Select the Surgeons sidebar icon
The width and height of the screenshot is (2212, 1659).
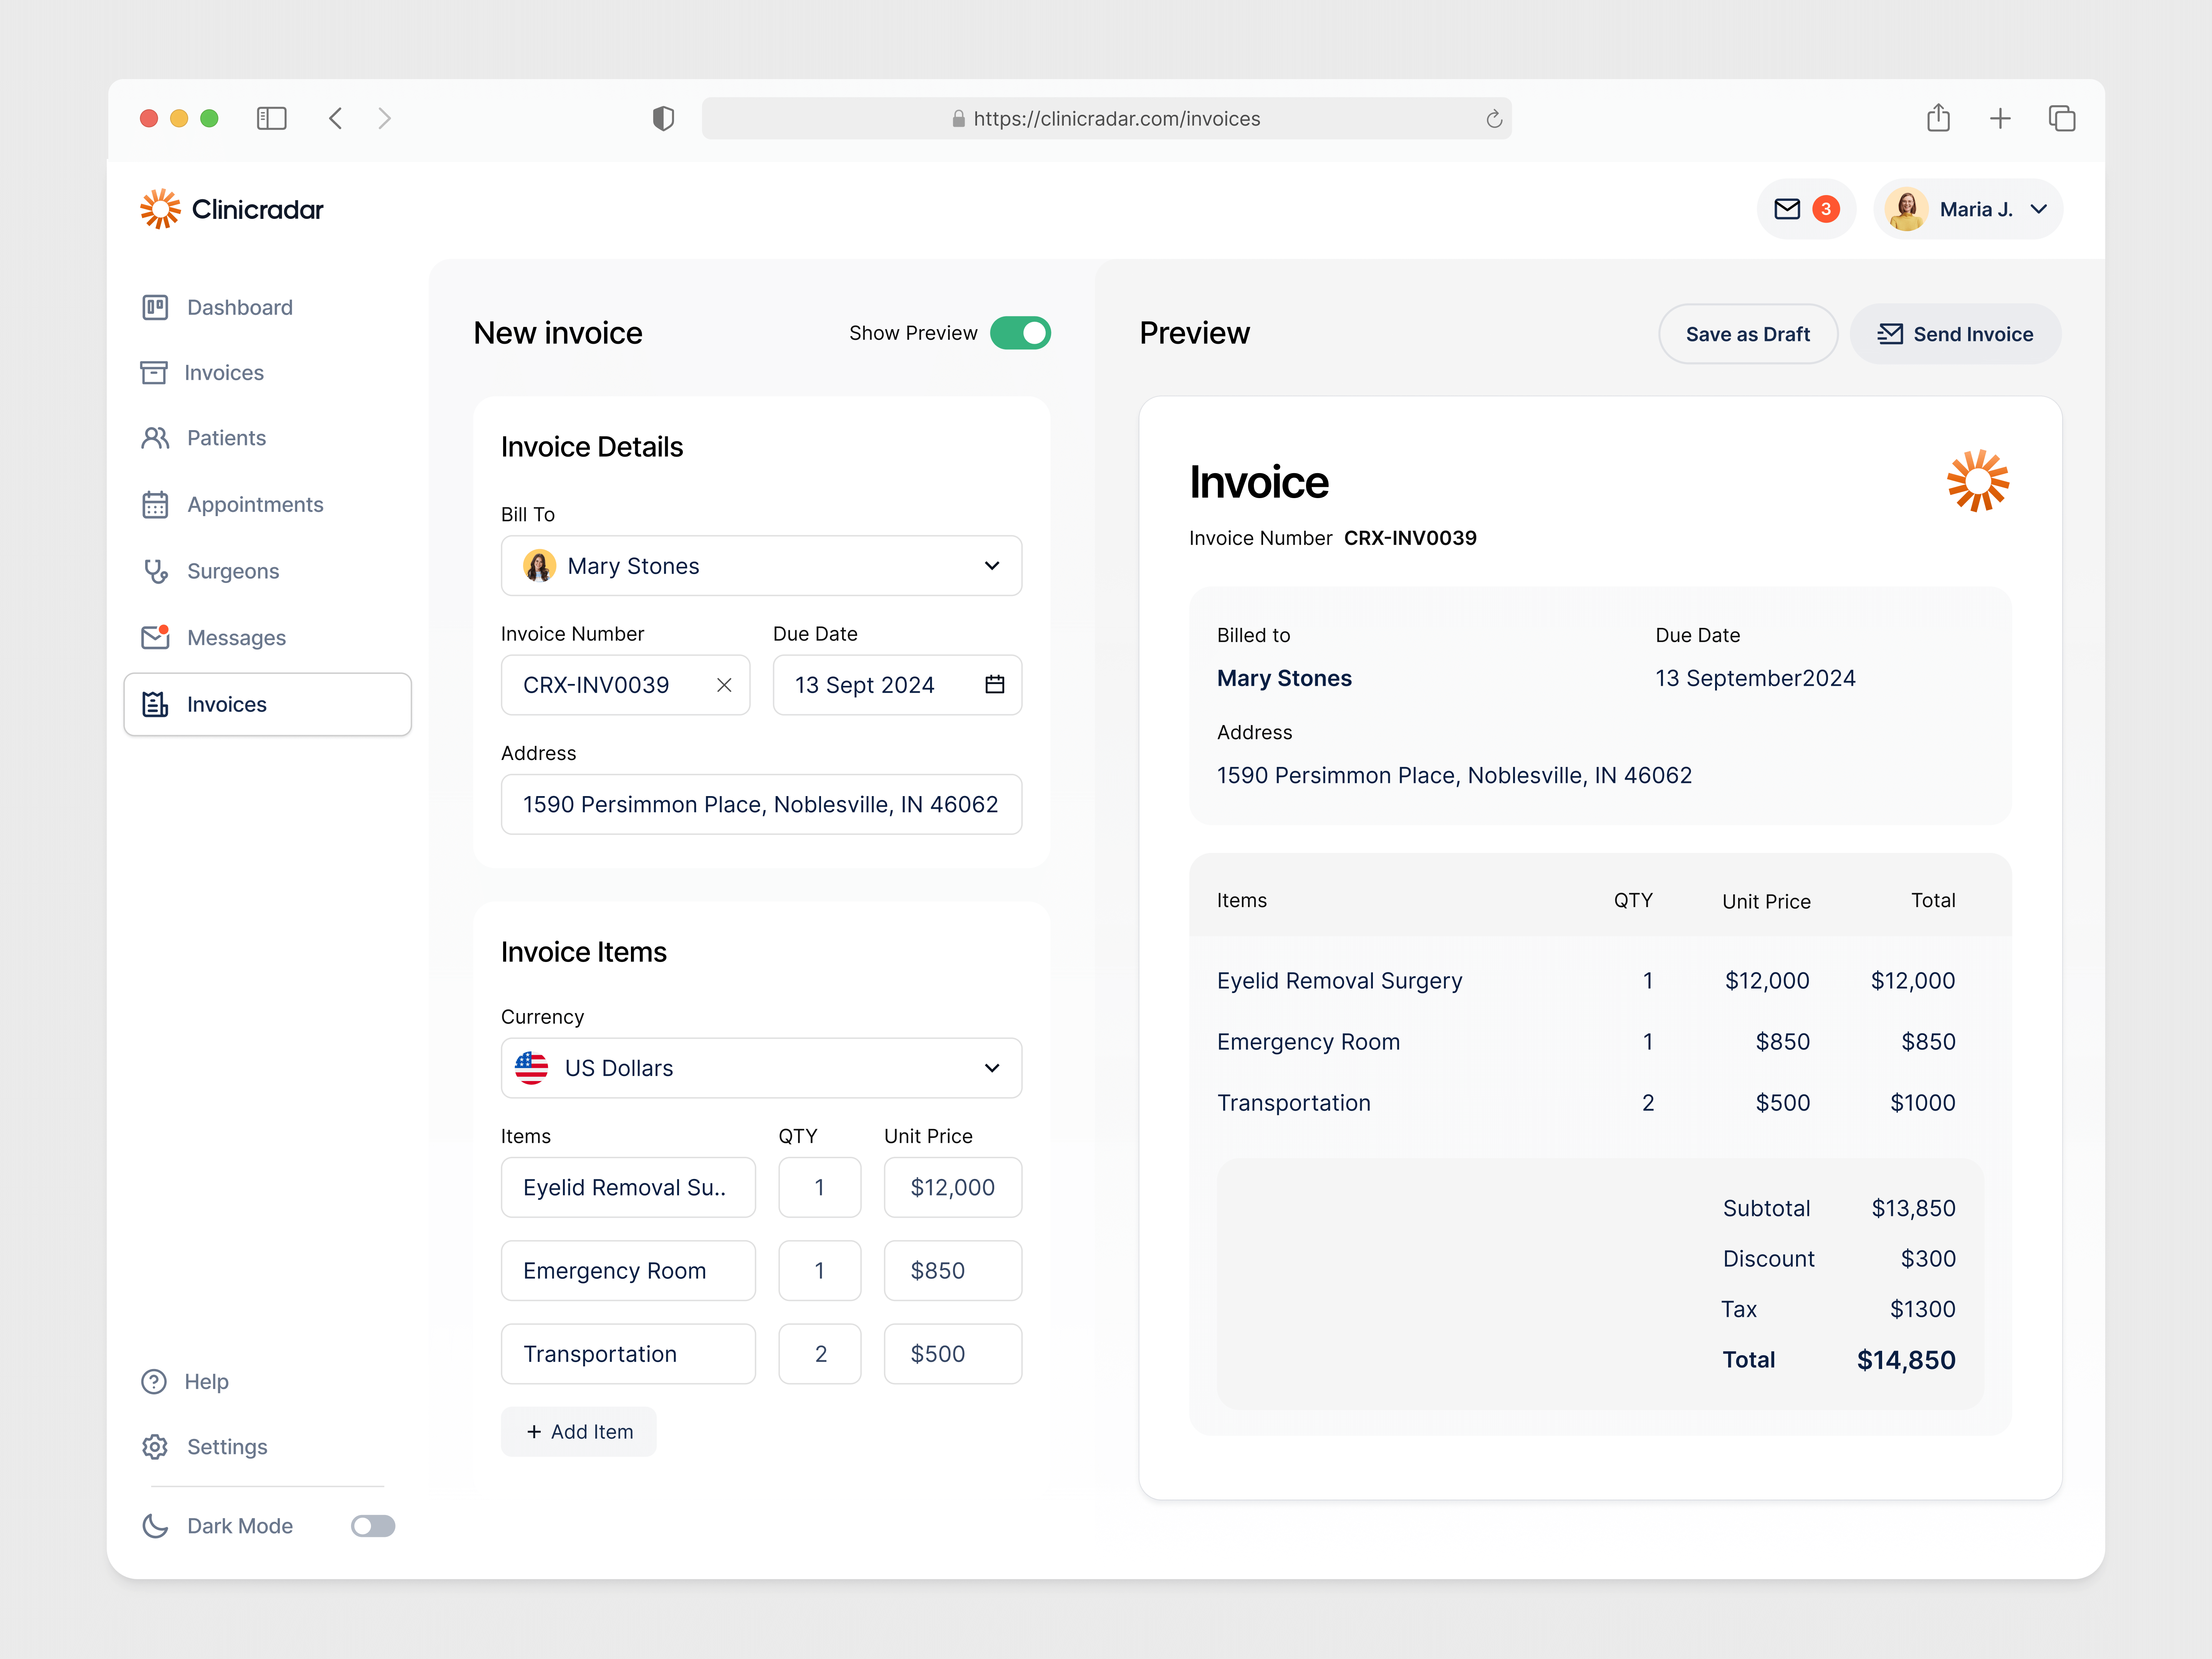click(156, 571)
